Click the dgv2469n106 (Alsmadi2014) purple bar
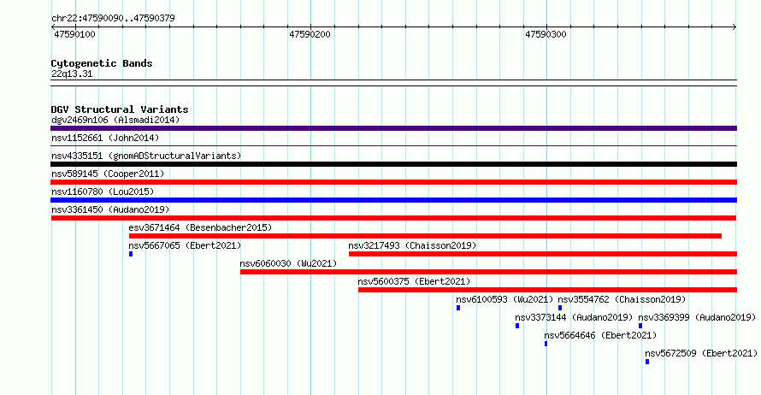The height and width of the screenshot is (395, 761). 393,128
